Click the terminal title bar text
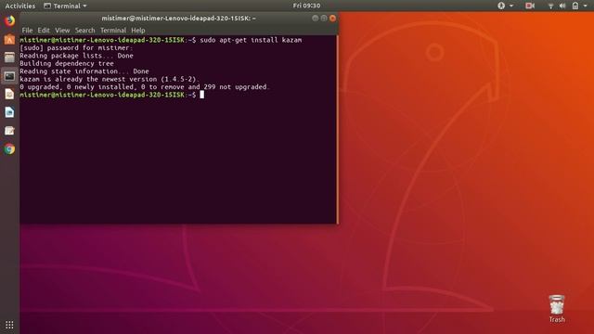The image size is (594, 334). click(x=178, y=19)
